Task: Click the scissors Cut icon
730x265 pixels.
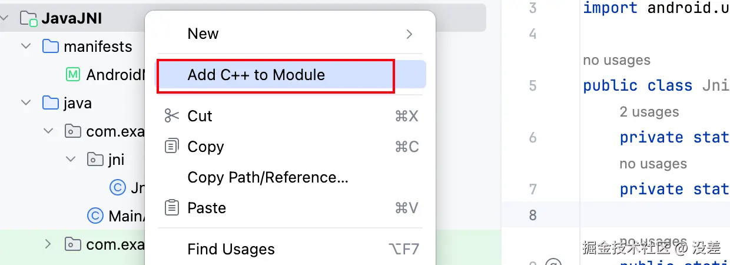Action: [172, 116]
